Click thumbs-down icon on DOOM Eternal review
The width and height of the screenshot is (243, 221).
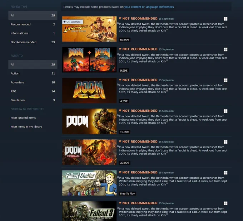pyautogui.click(x=120, y=141)
